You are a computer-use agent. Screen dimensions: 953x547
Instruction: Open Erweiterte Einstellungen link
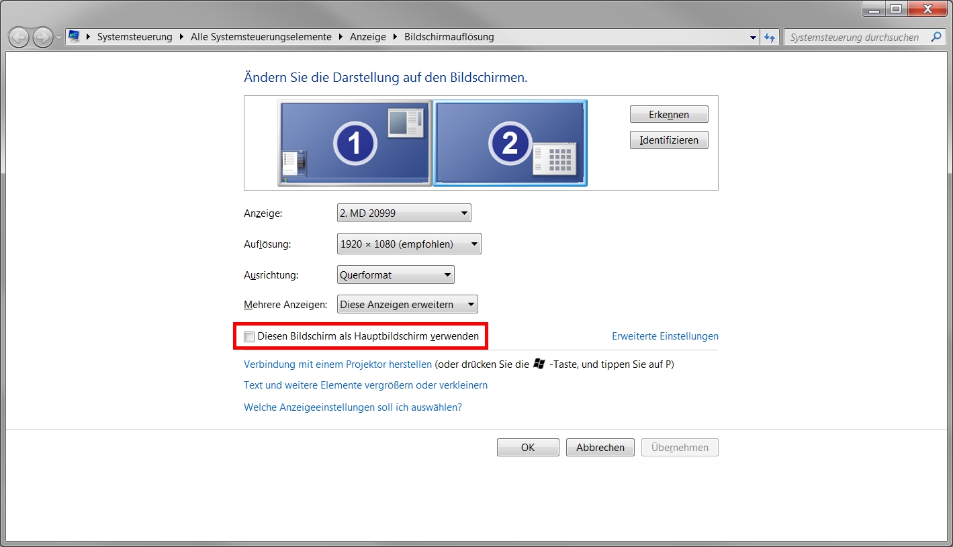(x=665, y=336)
